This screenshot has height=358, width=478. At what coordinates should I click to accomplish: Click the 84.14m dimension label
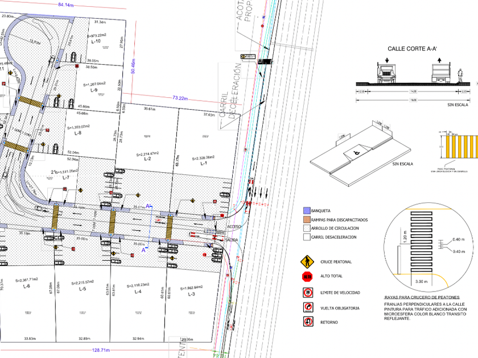coord(65,5)
